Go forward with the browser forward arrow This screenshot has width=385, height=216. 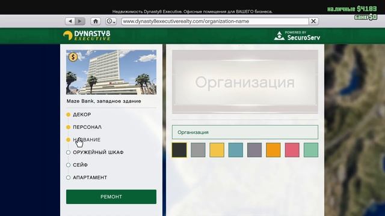point(80,22)
